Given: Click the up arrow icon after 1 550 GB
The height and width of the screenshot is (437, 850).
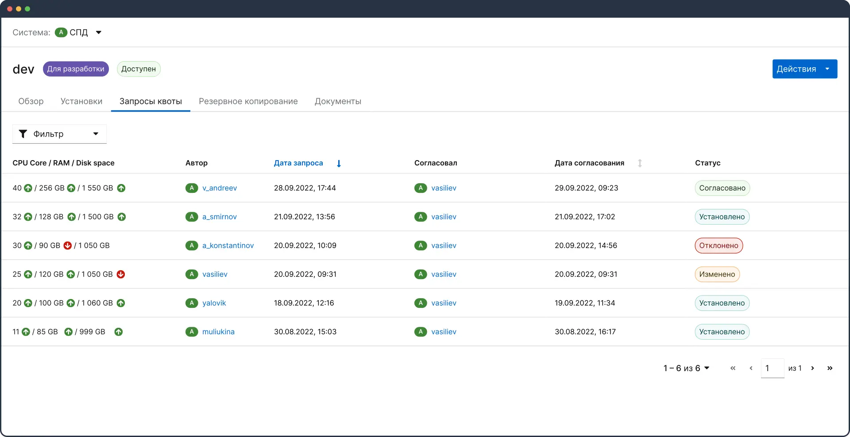Looking at the screenshot, I should click(121, 188).
